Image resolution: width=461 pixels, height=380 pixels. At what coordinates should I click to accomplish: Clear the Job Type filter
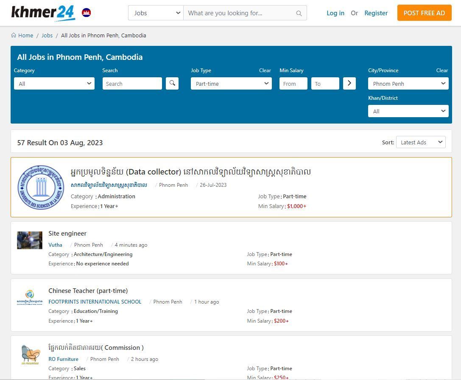tap(265, 70)
